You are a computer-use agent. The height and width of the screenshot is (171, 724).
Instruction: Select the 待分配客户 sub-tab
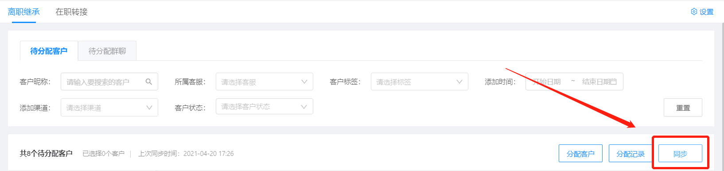click(x=49, y=51)
